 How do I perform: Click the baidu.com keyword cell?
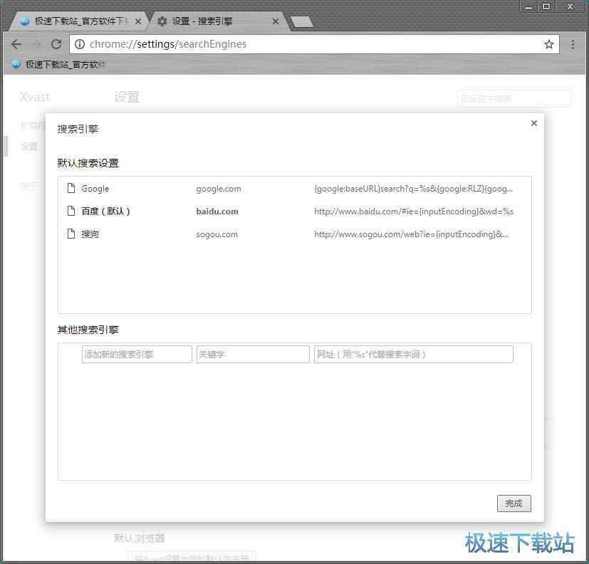[x=217, y=211]
